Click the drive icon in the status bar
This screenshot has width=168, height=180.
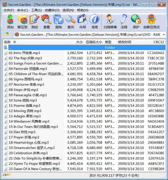tap(5, 175)
